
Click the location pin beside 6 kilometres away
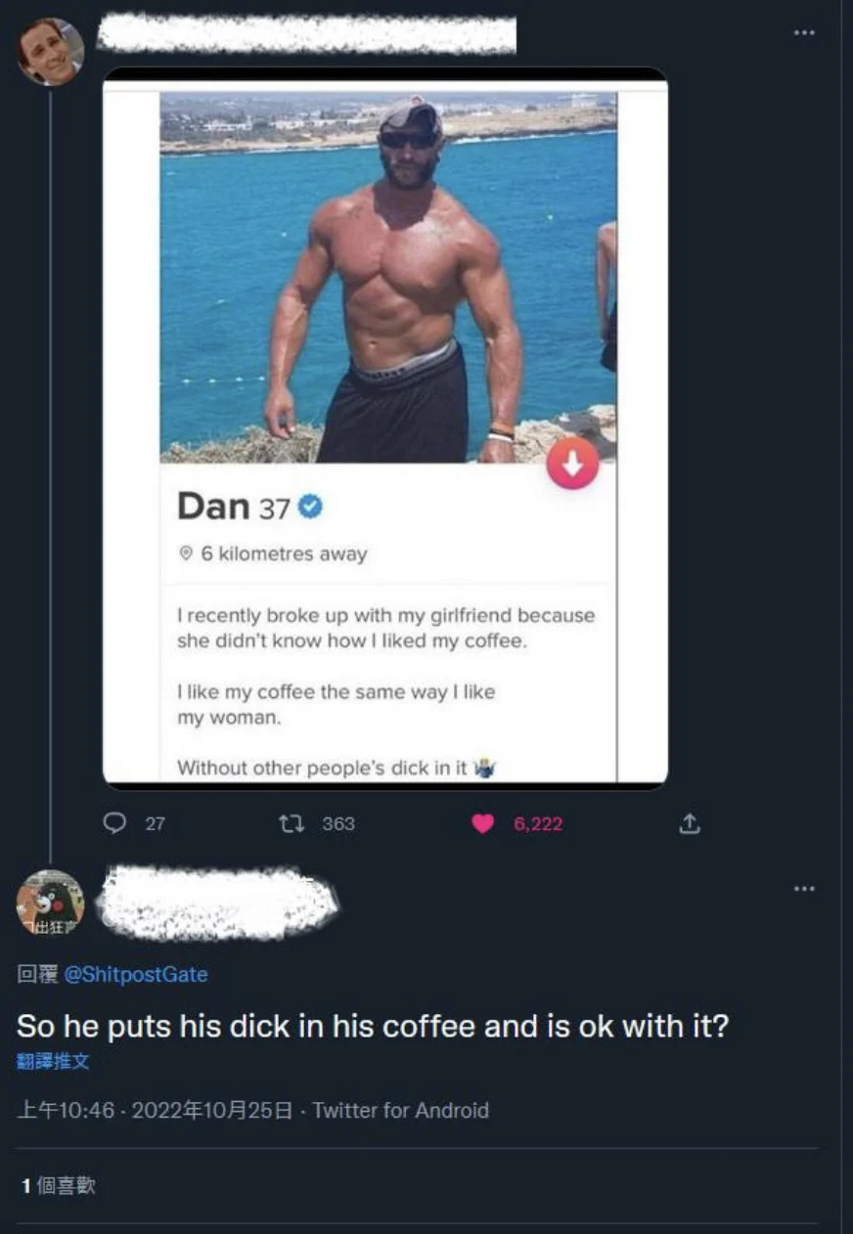click(x=186, y=554)
